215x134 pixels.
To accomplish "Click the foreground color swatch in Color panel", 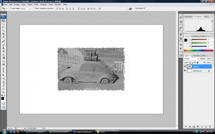I will 186,40.
